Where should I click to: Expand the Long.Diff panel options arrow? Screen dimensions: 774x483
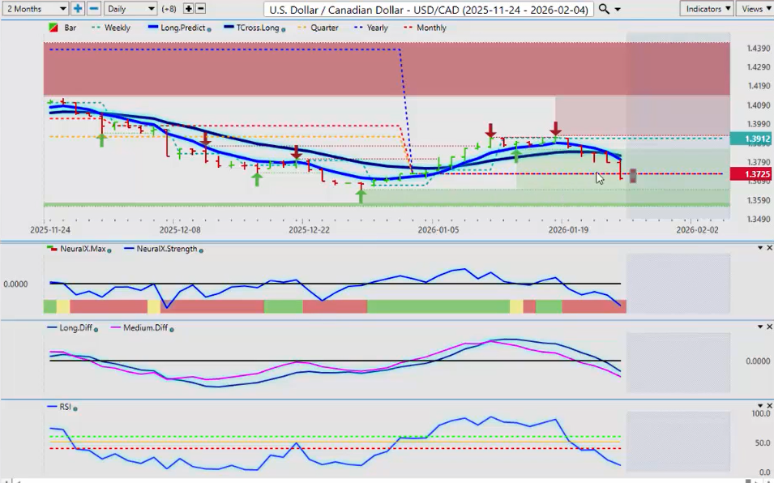click(759, 327)
